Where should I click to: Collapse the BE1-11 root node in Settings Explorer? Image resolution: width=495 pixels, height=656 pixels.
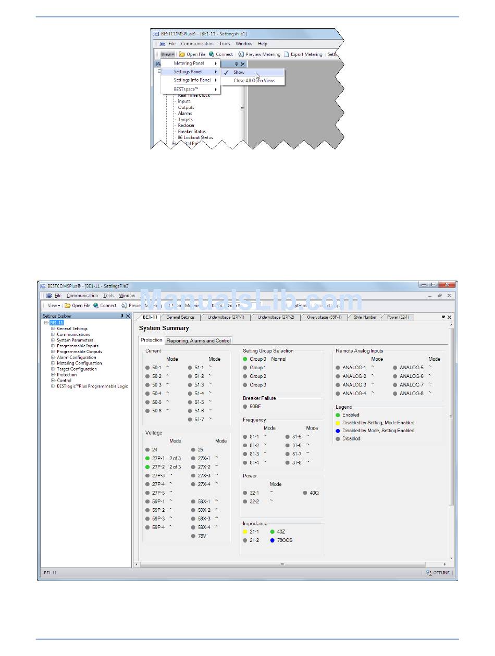(46, 323)
